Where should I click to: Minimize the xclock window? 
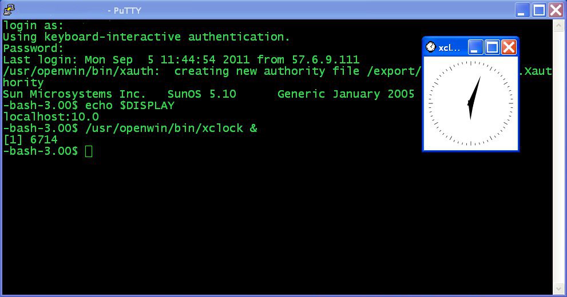click(x=475, y=47)
